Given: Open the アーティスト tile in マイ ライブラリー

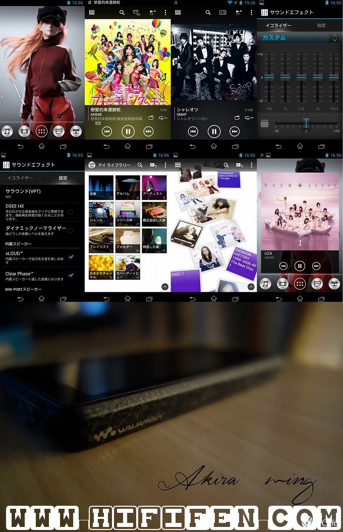Looking at the screenshot, I should [x=154, y=187].
